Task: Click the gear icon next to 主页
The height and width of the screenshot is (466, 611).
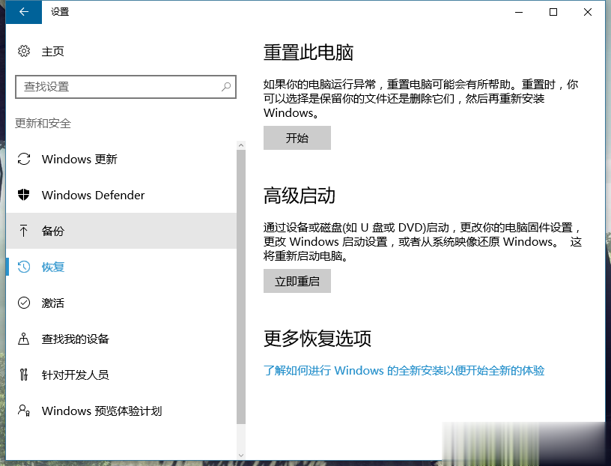Action: [22, 51]
